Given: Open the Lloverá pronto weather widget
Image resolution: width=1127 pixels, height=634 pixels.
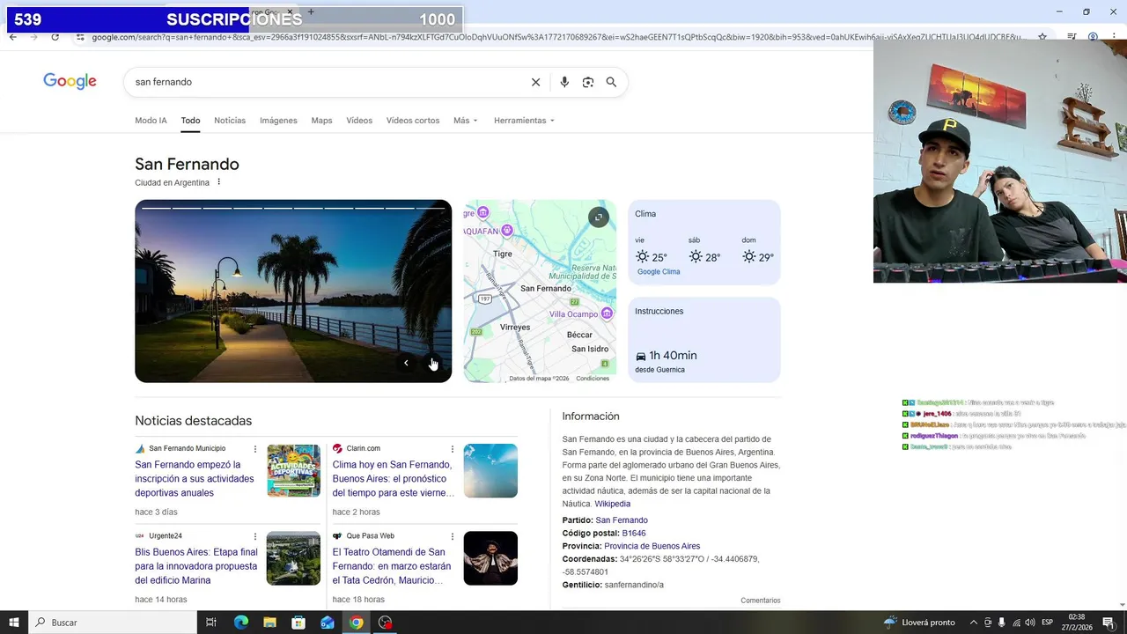Looking at the screenshot, I should pos(920,623).
